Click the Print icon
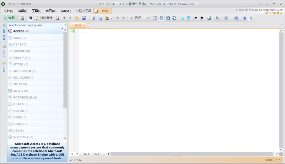 click(x=209, y=18)
